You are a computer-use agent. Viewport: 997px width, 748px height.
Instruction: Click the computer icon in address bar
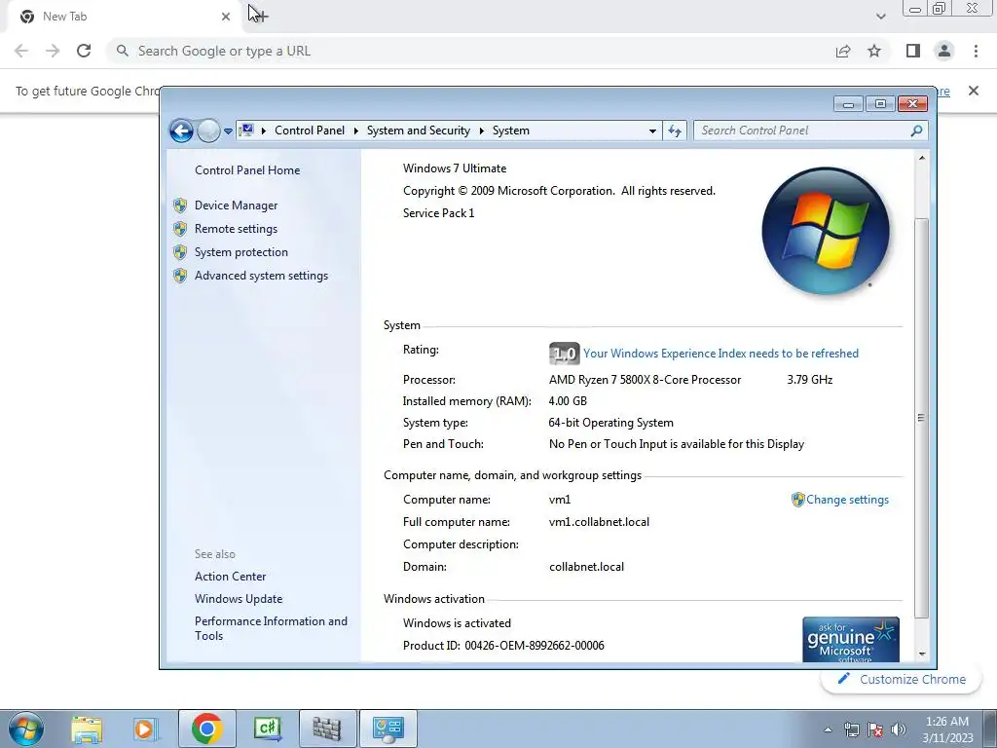pyautogui.click(x=246, y=131)
